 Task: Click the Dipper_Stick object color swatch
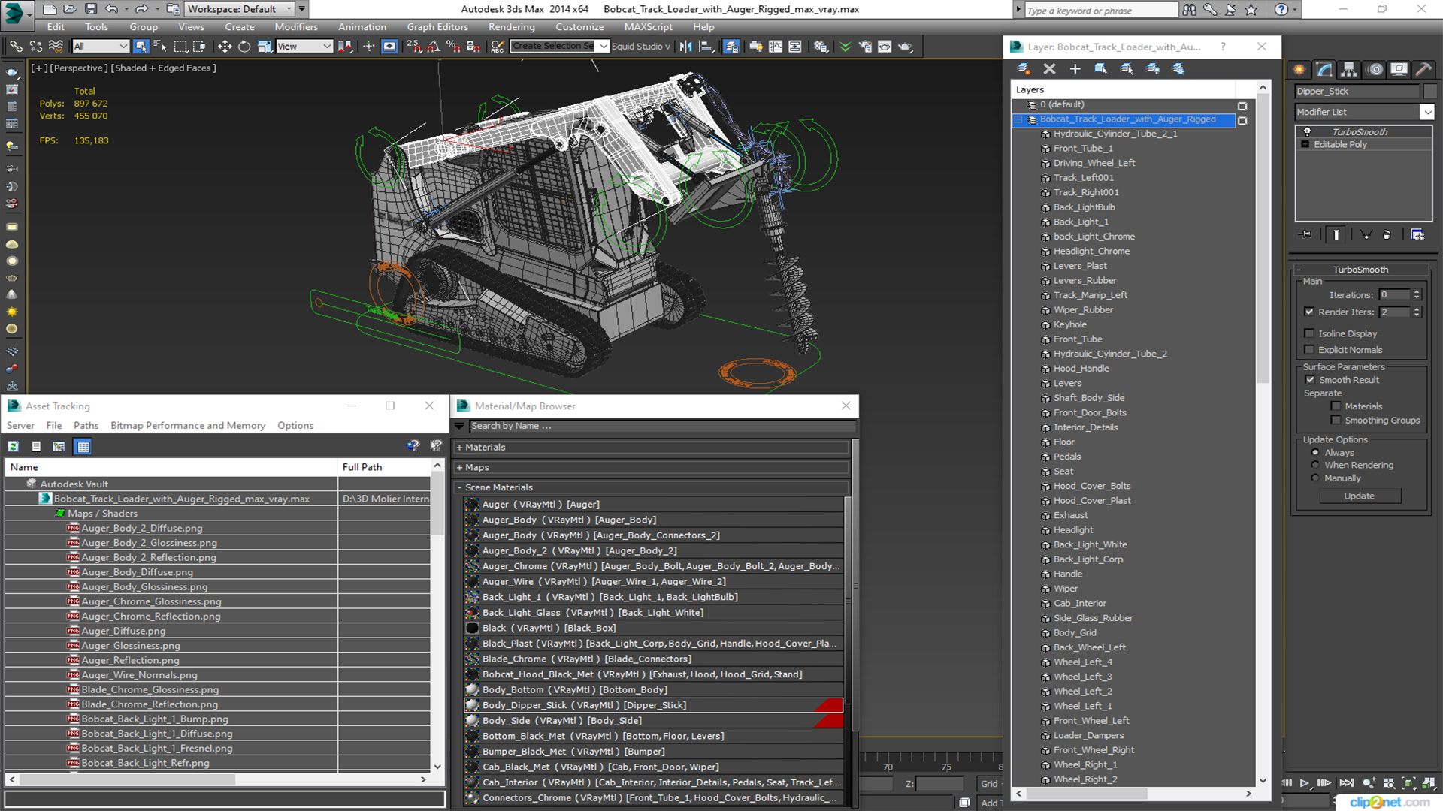[x=1429, y=92]
